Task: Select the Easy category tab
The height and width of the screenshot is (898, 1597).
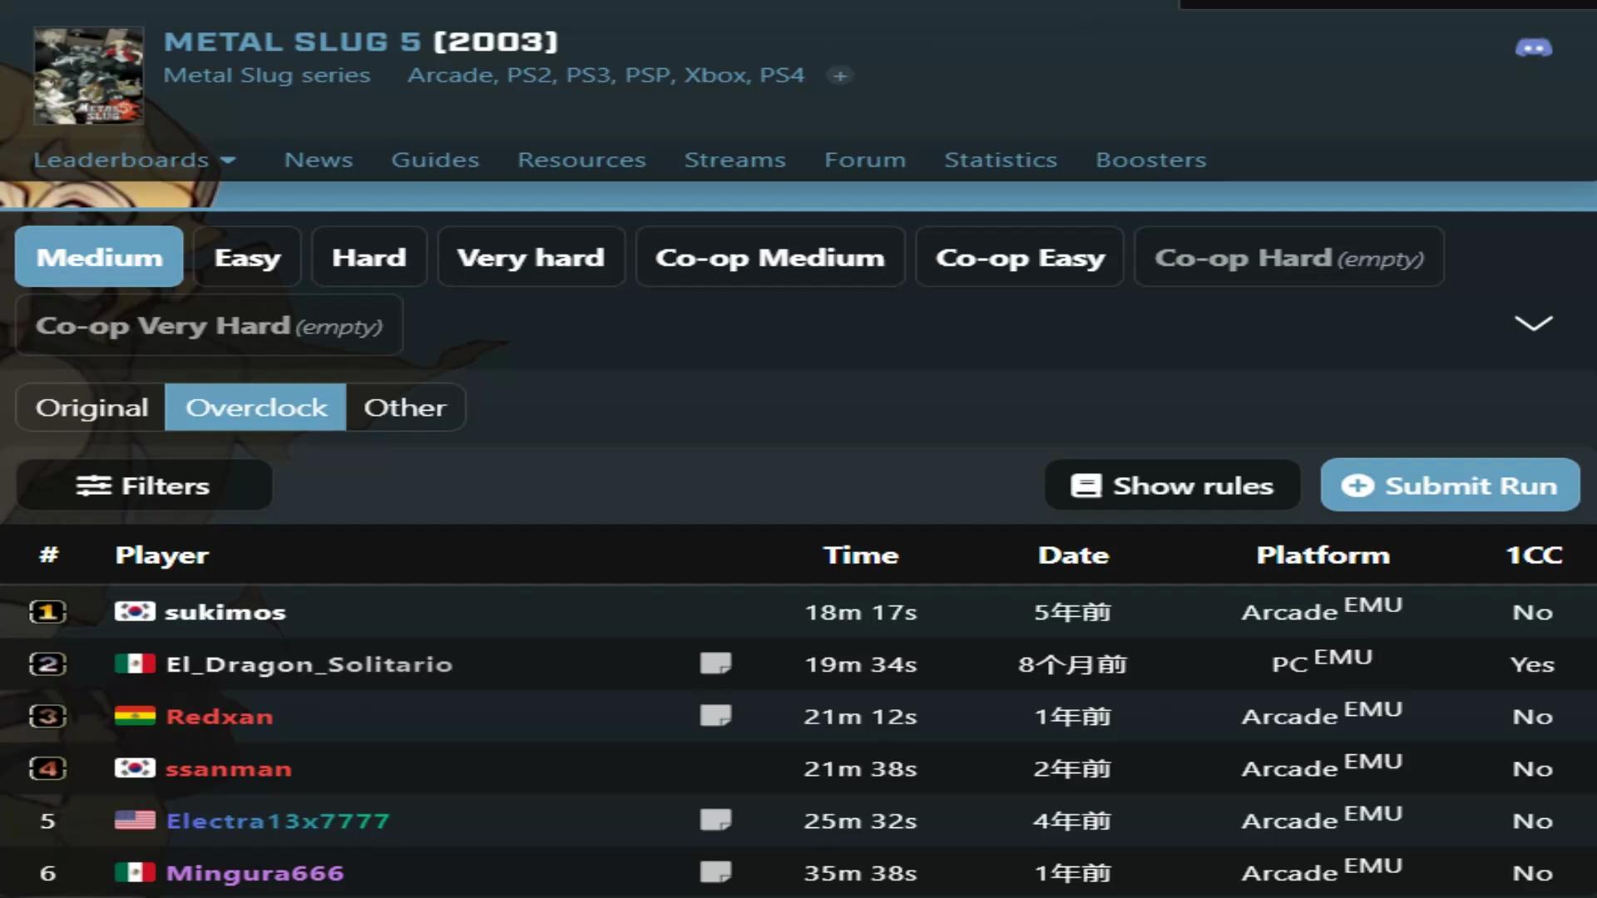Action: (x=247, y=257)
